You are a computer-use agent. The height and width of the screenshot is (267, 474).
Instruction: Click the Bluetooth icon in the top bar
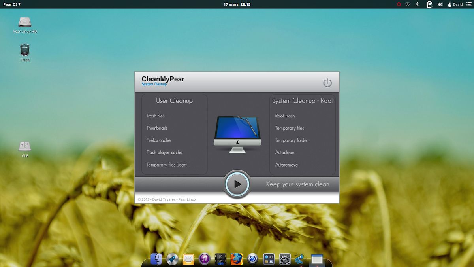[x=417, y=4]
